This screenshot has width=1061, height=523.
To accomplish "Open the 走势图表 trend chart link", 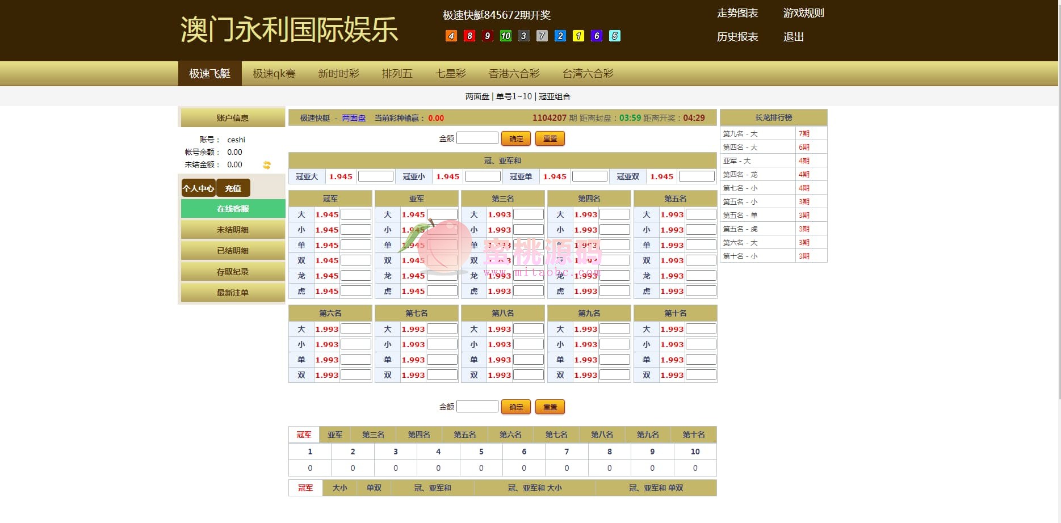I will [x=737, y=13].
